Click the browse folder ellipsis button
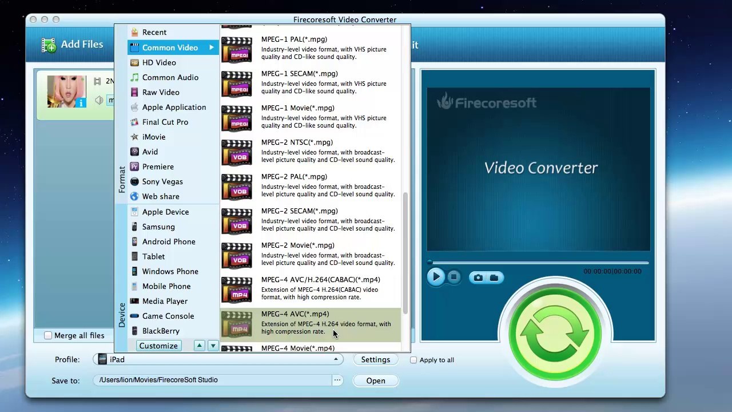Image resolution: width=732 pixels, height=412 pixels. [x=337, y=380]
